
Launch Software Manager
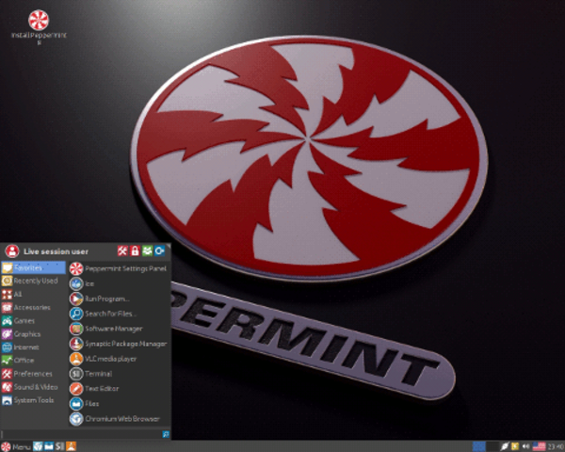tap(119, 329)
